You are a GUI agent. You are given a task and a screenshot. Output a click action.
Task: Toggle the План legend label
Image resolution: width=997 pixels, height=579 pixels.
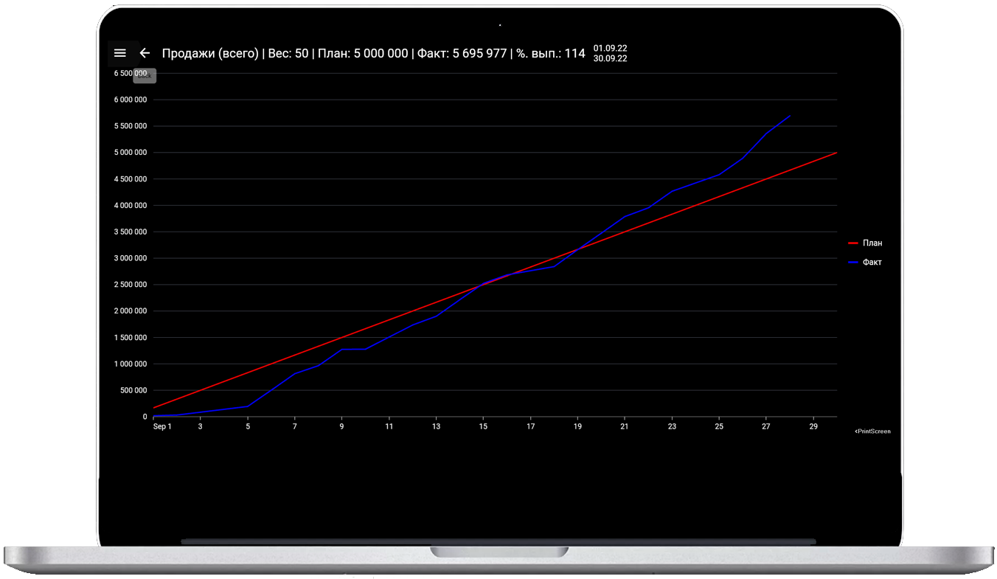pos(872,243)
